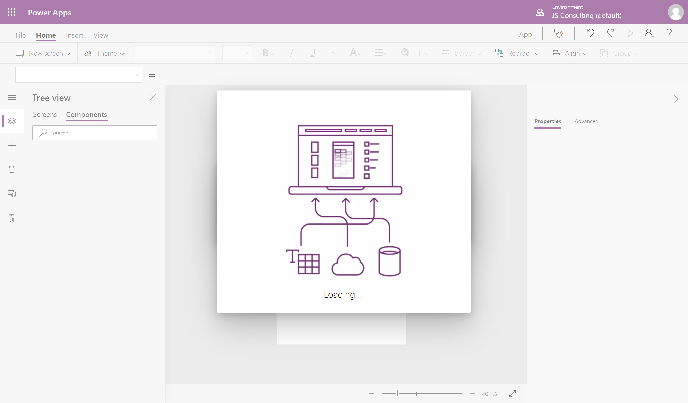Open the Advanced tools icon in sidebar

point(12,217)
